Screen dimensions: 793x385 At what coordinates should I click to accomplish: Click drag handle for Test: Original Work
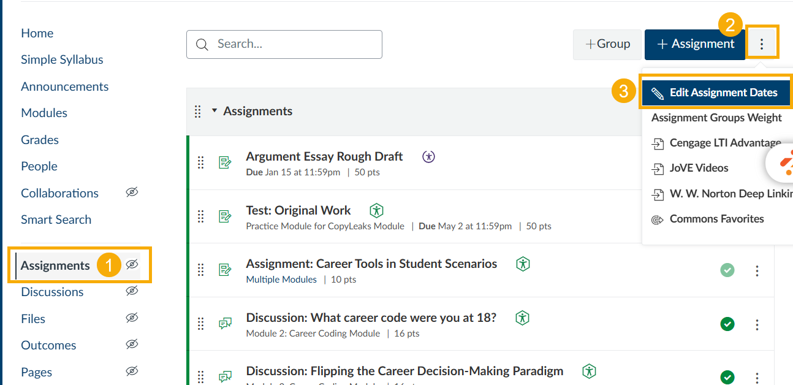coord(200,216)
